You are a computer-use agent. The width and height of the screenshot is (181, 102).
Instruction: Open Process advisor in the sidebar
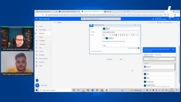pyautogui.click(x=43, y=59)
